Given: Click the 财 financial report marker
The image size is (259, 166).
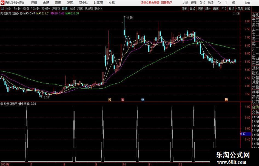Looking at the screenshot, I should point(143,99).
